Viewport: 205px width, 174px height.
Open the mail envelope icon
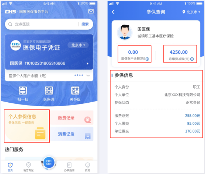pos(91,11)
